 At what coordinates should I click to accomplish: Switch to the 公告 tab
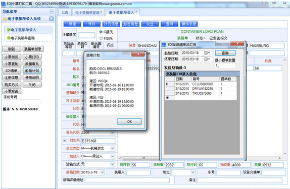[x=65, y=13]
